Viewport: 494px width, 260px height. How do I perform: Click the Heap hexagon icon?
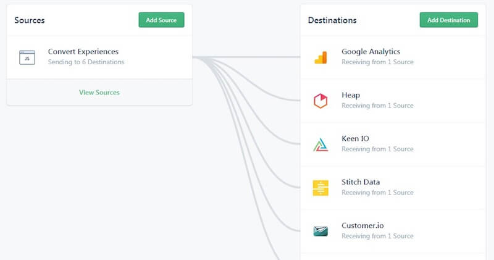tap(320, 101)
